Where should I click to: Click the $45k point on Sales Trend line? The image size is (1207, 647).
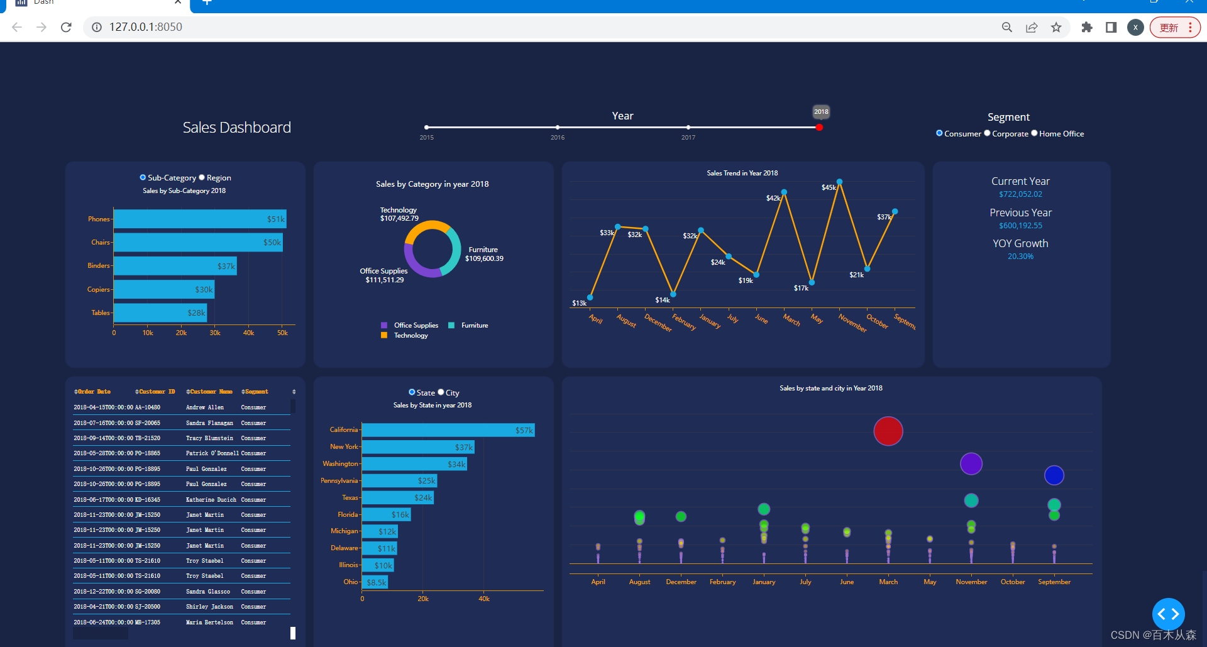(x=839, y=182)
